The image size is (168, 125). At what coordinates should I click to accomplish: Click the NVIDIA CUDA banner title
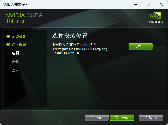(24, 15)
